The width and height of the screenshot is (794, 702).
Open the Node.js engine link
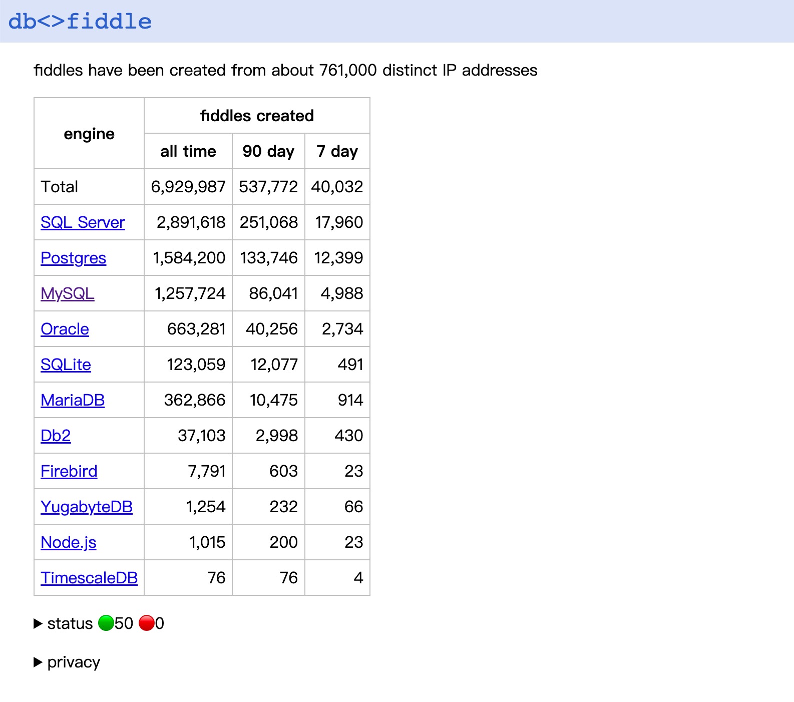[69, 542]
